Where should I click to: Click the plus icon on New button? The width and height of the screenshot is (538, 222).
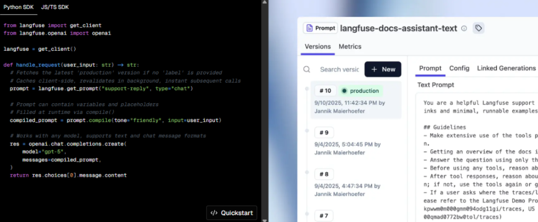373,69
